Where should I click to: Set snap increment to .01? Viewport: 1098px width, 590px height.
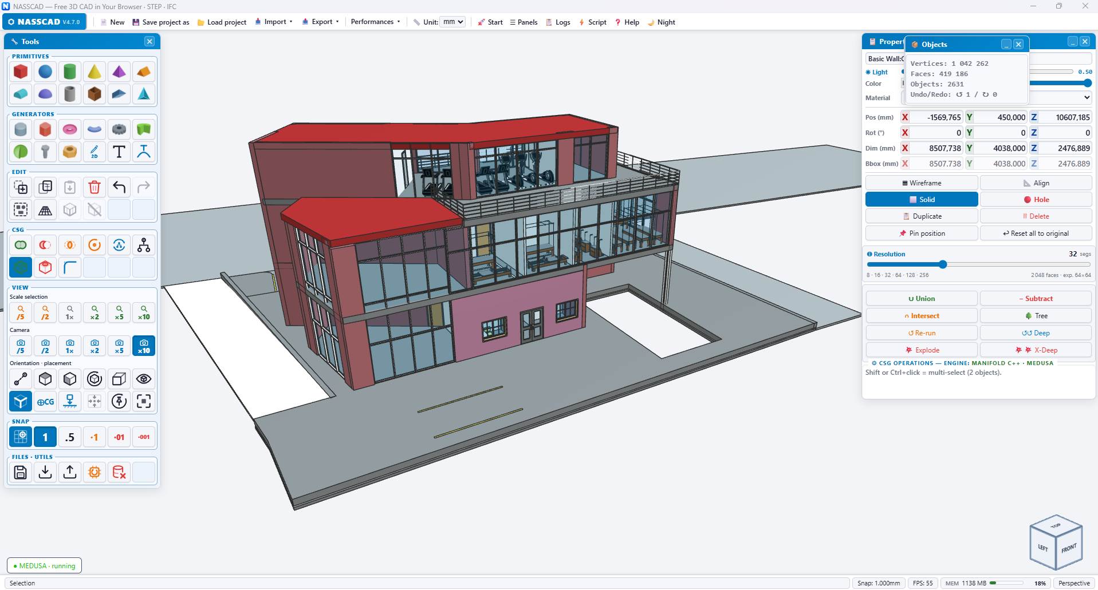119,437
